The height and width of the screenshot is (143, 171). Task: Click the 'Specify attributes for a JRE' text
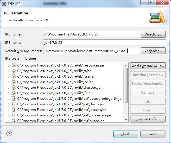pos(27,20)
